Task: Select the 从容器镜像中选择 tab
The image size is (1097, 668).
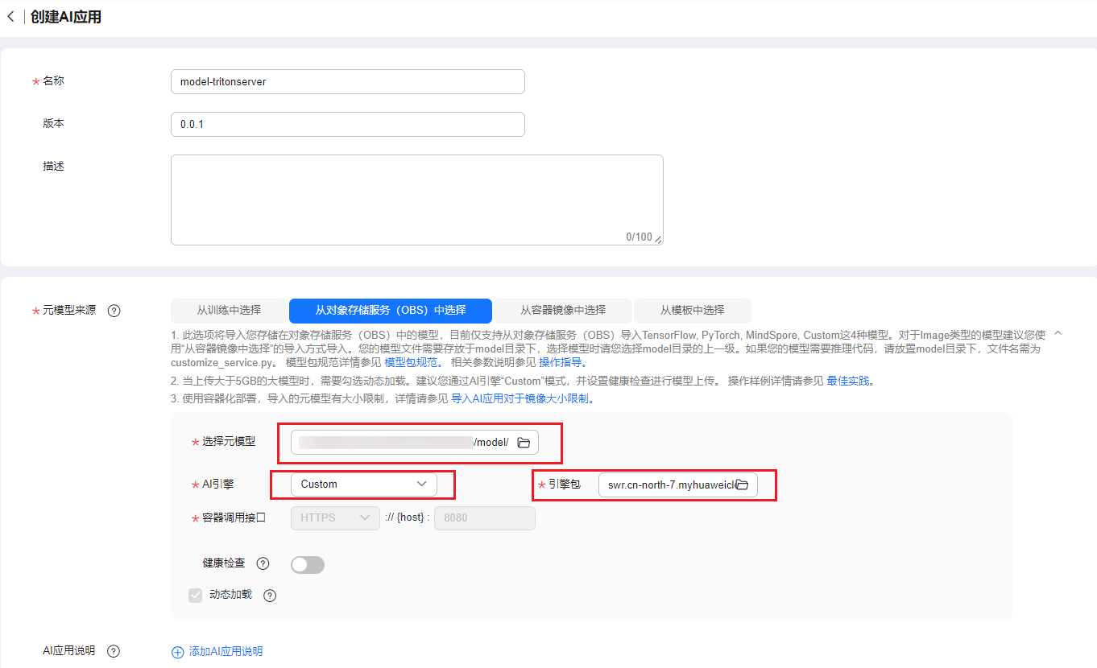Action: coord(563,310)
